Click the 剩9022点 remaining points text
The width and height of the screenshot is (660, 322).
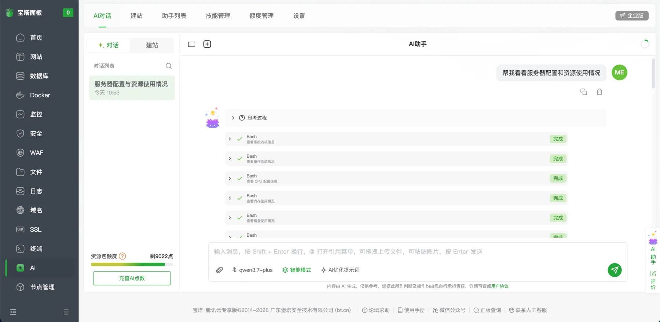click(161, 256)
